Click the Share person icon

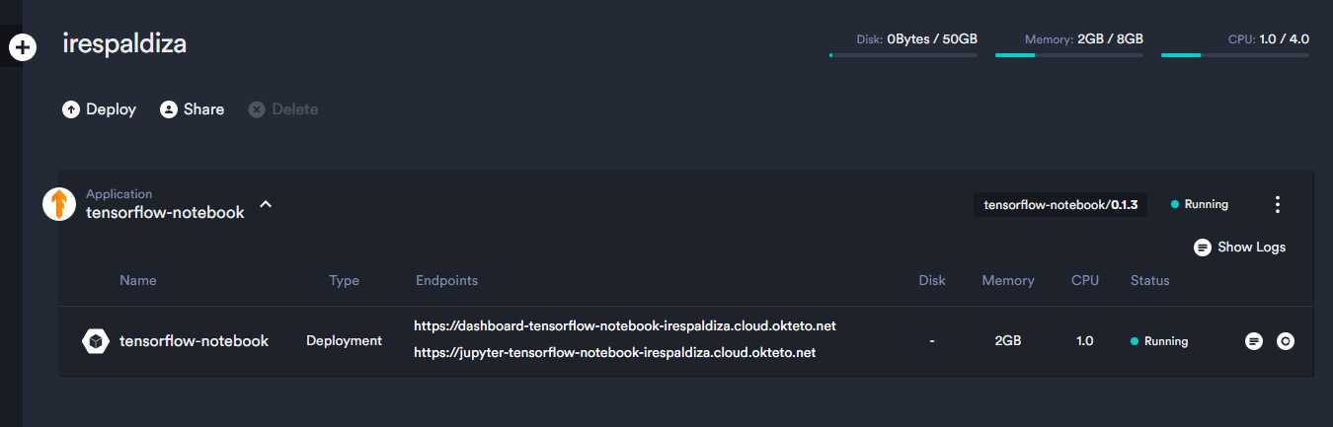(168, 109)
